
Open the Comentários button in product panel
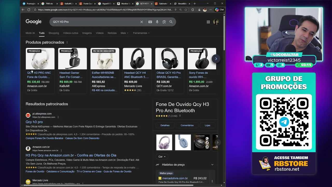pyautogui.click(x=187, y=125)
